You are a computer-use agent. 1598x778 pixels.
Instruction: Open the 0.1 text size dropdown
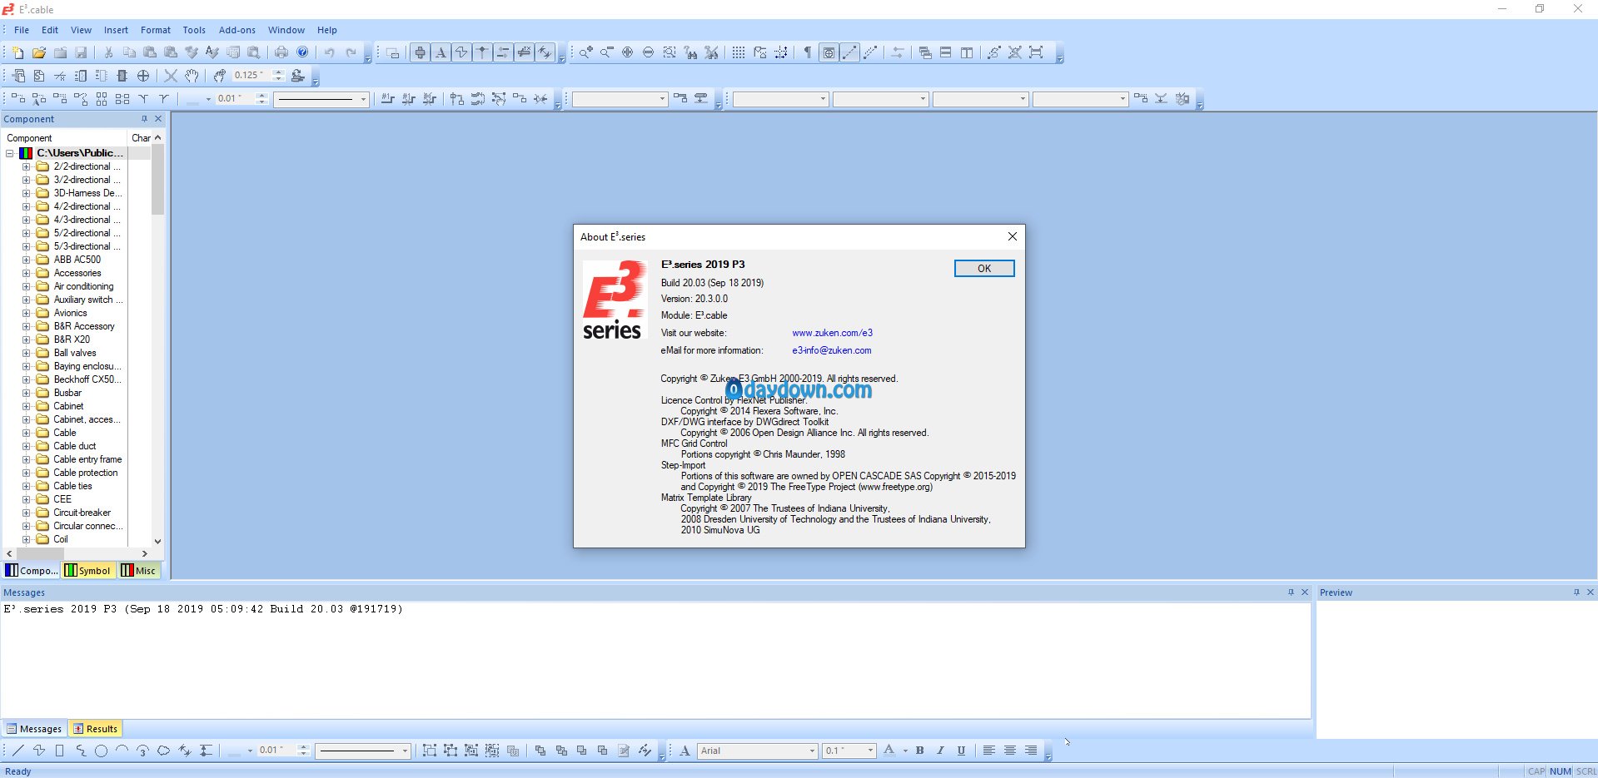(x=871, y=751)
